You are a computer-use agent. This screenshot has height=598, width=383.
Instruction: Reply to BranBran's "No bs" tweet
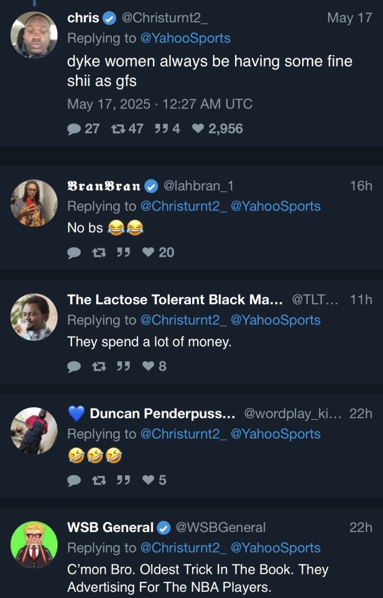[74, 252]
